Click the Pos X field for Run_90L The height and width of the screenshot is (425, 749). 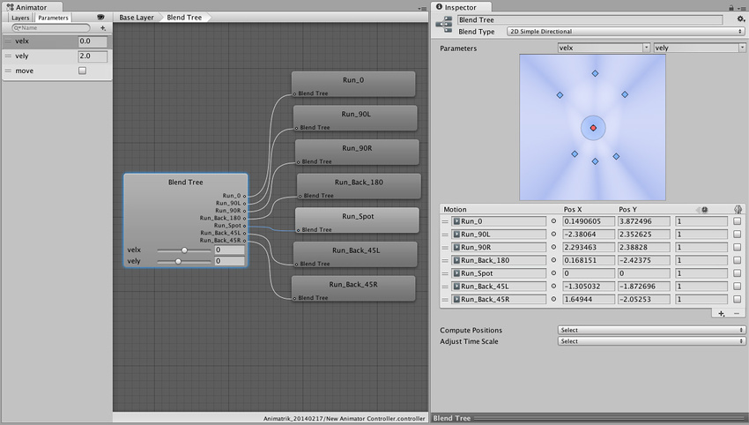click(x=589, y=235)
